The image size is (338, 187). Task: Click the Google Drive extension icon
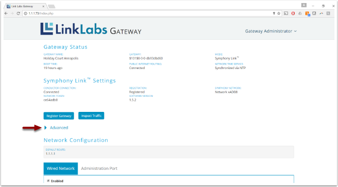(300, 14)
